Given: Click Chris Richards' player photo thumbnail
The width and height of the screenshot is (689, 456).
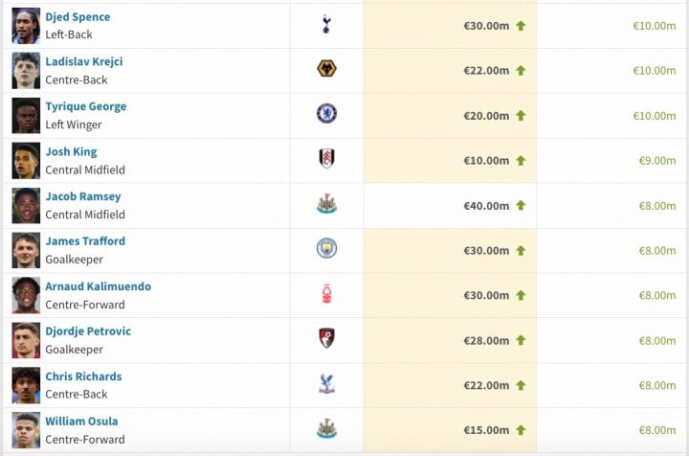Looking at the screenshot, I should [26, 385].
